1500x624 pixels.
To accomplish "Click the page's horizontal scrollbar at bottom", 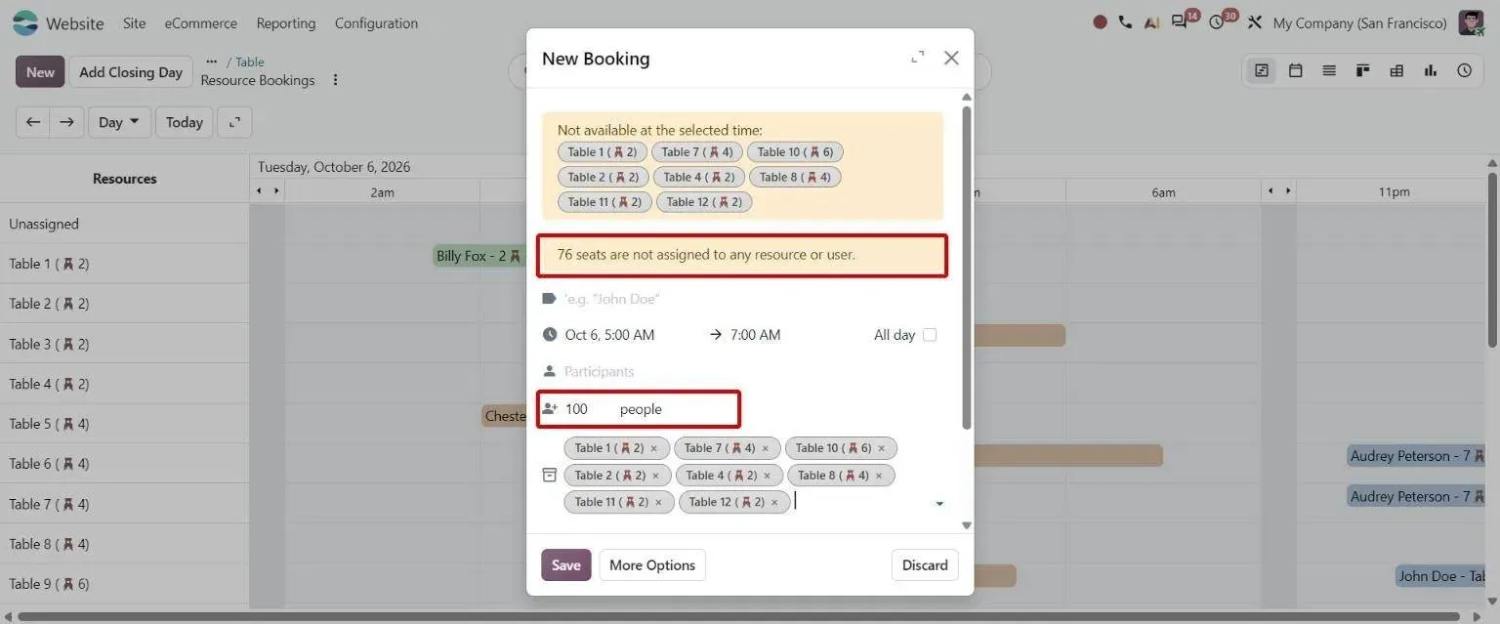I will click(x=738, y=616).
